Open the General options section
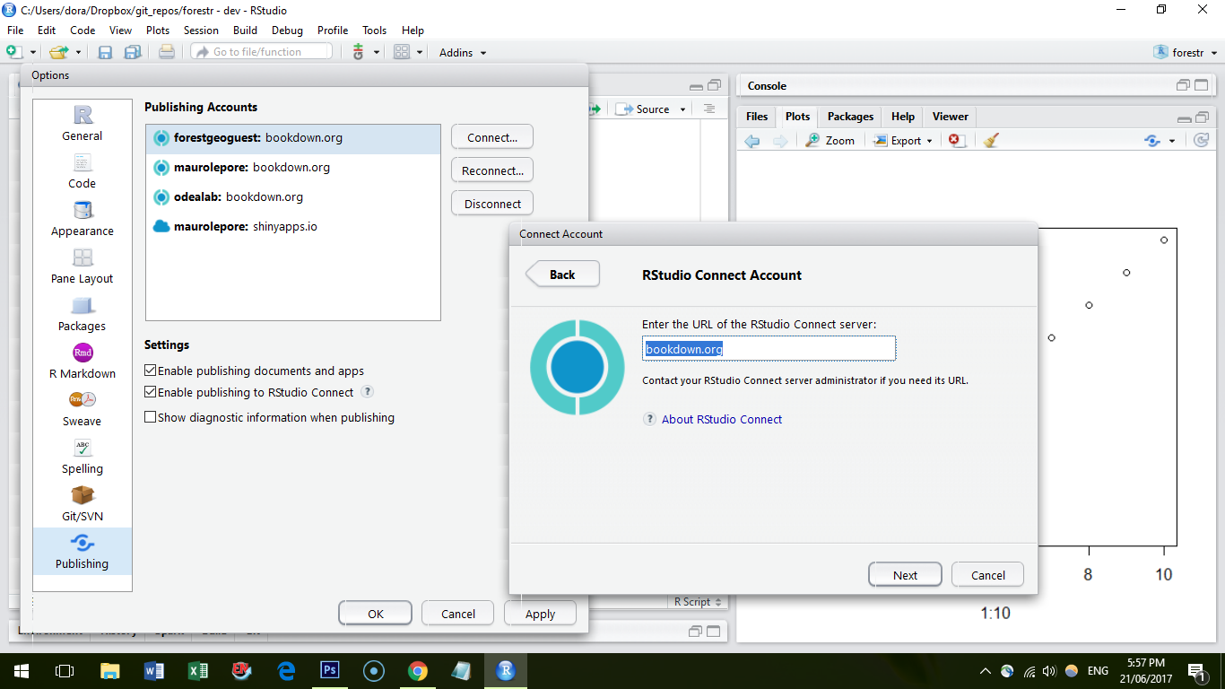 click(x=83, y=124)
